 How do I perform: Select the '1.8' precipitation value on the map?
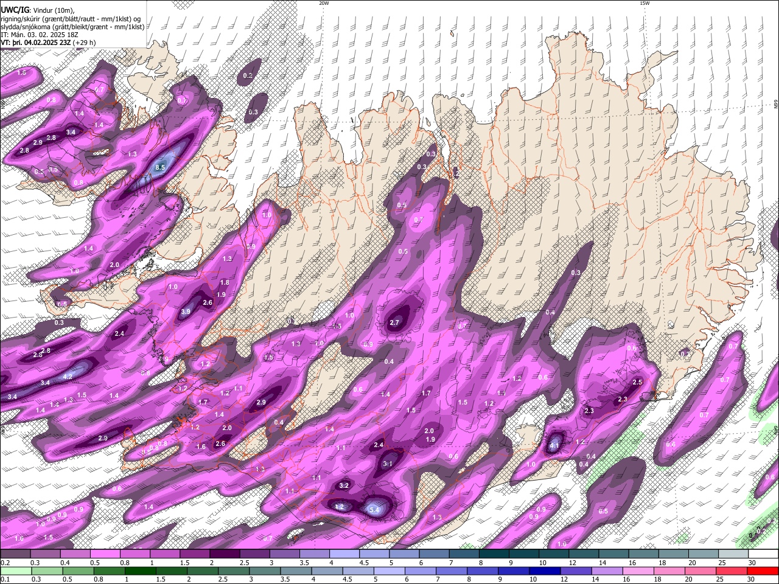pos(225,282)
